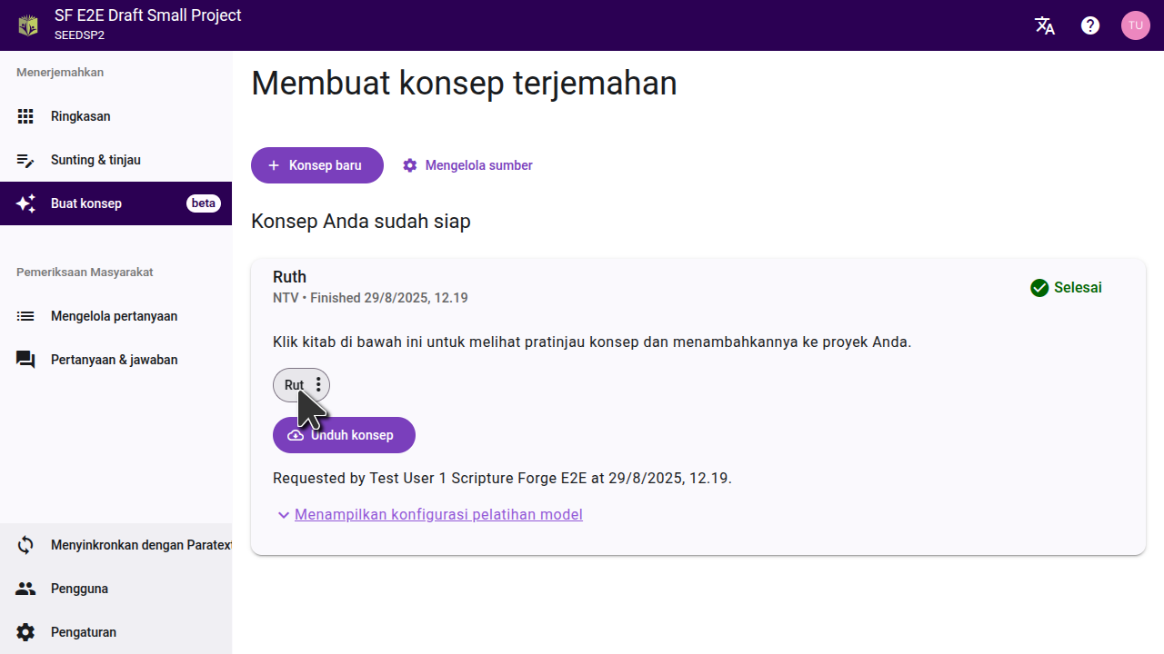Click the Scripture Forge app logo
The image size is (1164, 654).
tap(28, 25)
